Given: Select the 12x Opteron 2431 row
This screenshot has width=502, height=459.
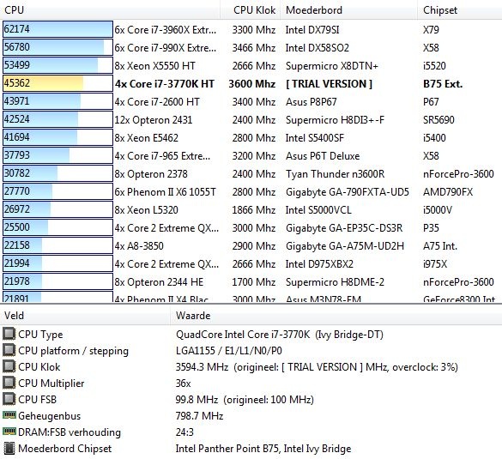Looking at the screenshot, I should pyautogui.click(x=251, y=120).
